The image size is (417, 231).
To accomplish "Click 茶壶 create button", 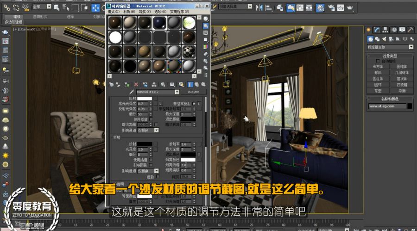I will click(378, 91).
